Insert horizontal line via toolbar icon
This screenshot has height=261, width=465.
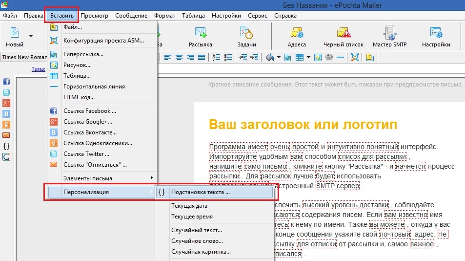click(x=340, y=57)
